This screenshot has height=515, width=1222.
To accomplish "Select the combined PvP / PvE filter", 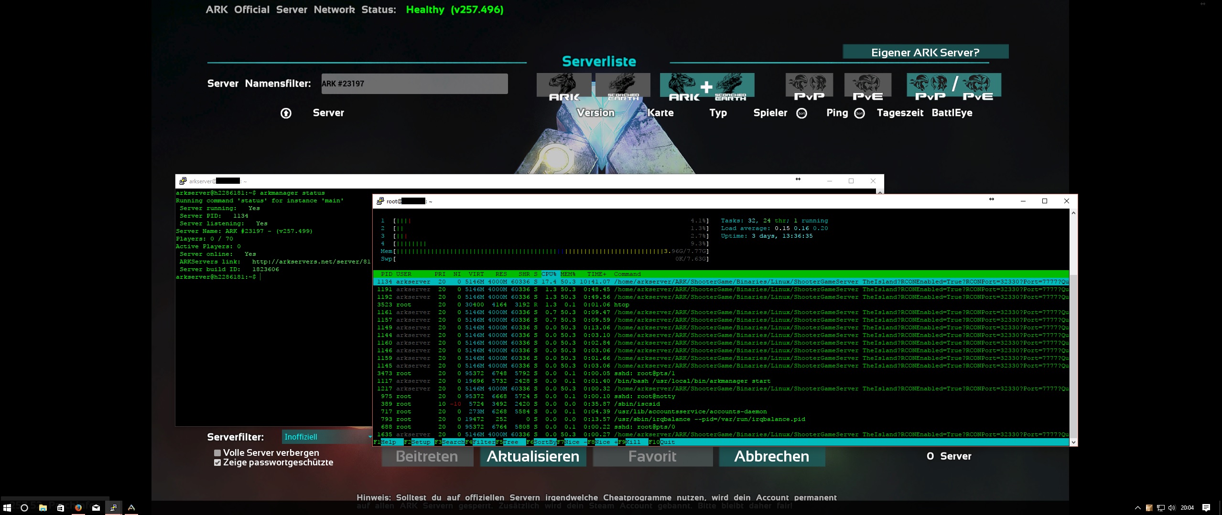I will click(954, 86).
